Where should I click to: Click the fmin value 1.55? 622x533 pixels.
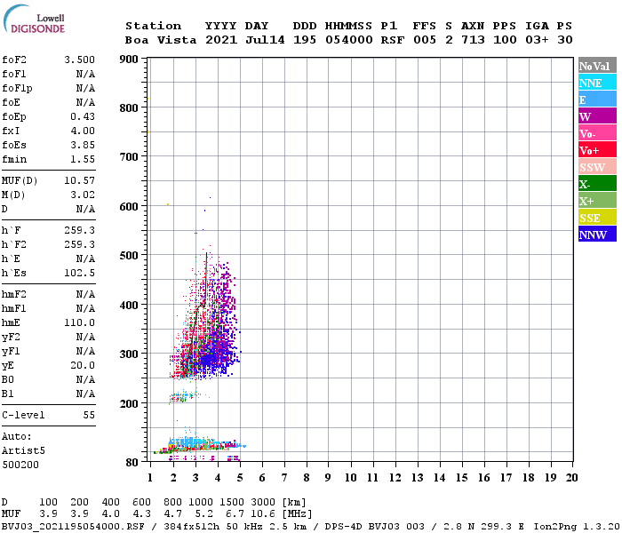pos(83,159)
